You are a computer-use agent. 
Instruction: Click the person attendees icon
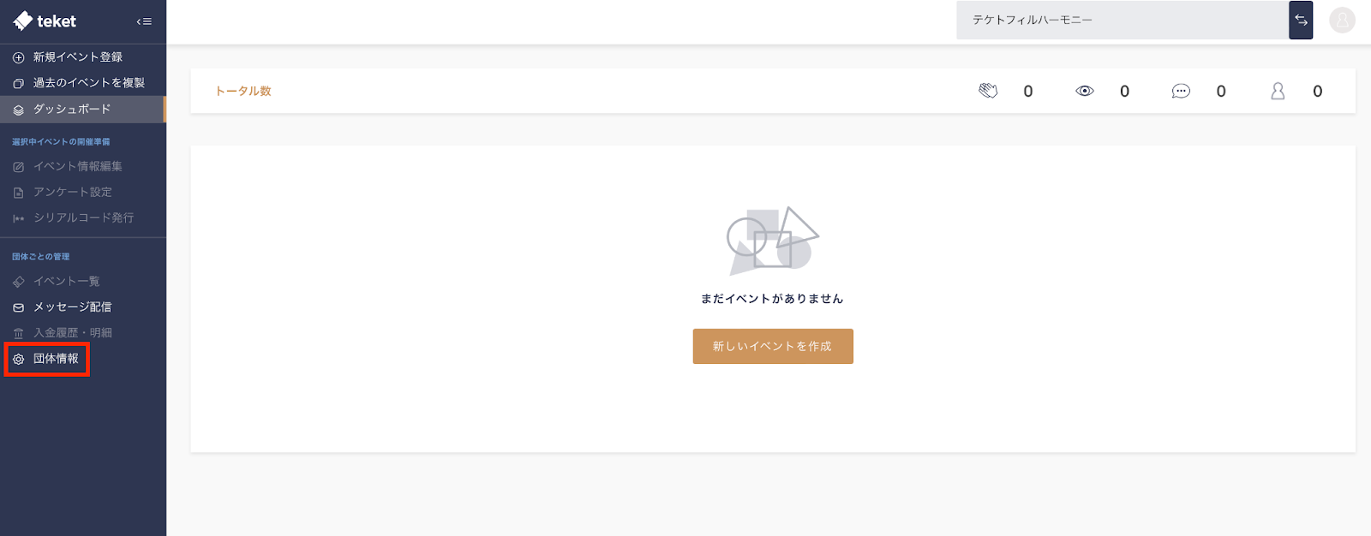pos(1278,91)
